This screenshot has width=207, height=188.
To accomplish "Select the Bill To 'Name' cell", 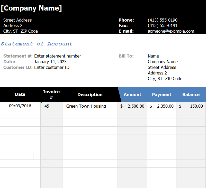I will [153, 56].
